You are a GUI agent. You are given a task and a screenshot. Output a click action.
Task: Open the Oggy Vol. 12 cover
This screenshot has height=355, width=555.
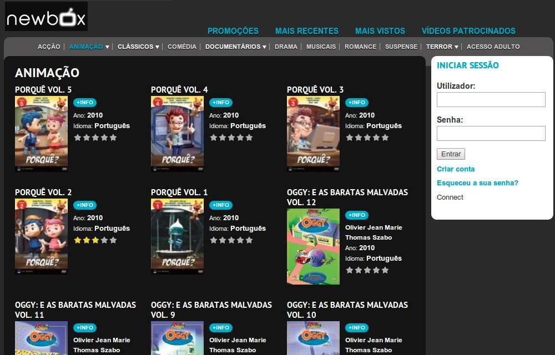pos(313,246)
